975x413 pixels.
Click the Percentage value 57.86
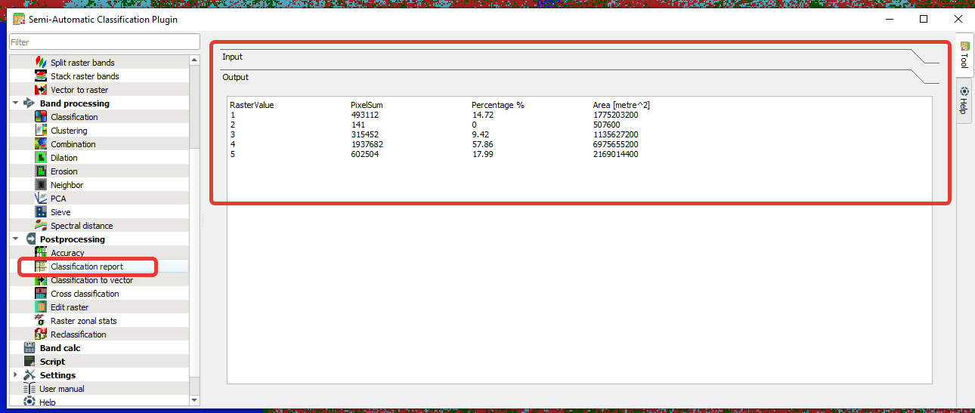[x=482, y=144]
